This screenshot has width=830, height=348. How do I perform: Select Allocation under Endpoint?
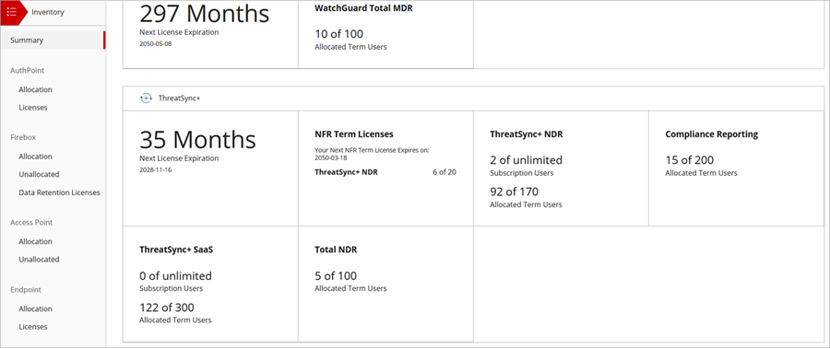pyautogui.click(x=35, y=308)
